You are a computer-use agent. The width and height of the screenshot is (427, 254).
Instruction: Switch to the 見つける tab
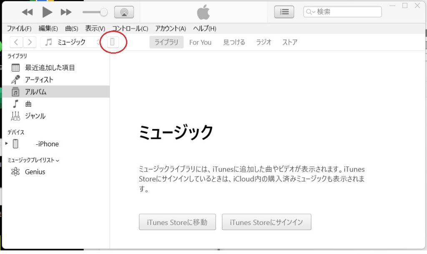(234, 42)
